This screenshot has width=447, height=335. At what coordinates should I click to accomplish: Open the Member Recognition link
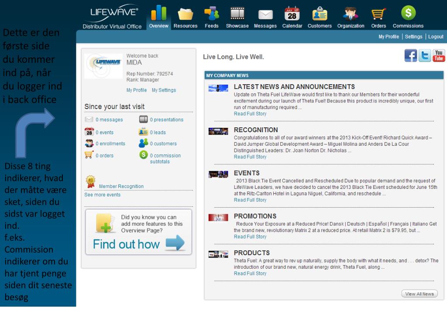[x=121, y=186]
